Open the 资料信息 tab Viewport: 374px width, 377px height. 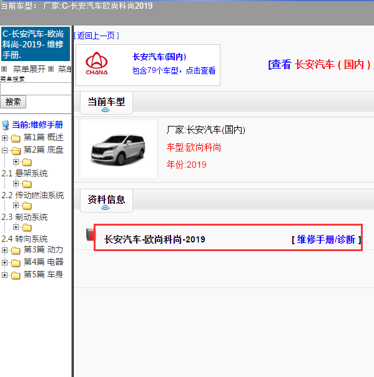point(106,201)
